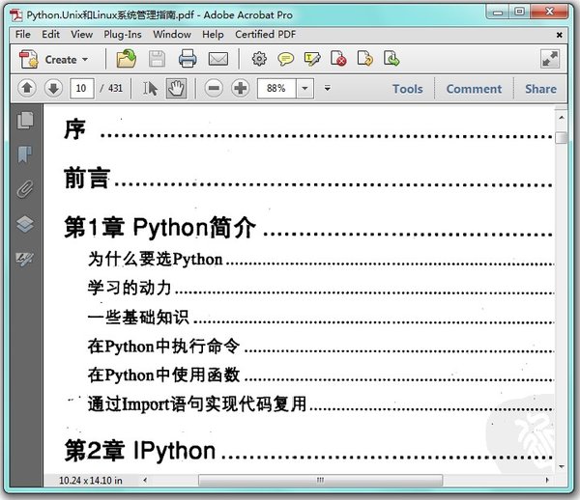This screenshot has height=500, width=580.
Task: Click the page number field showing 10
Action: (82, 88)
